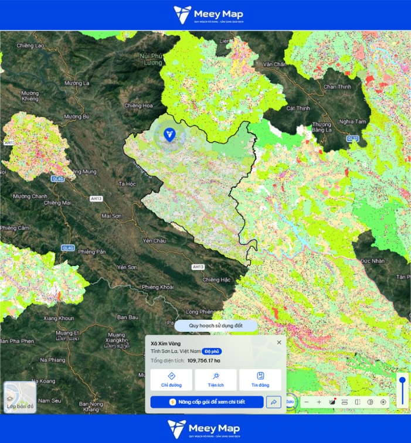Open the 'Tin đăng' listings option
This screenshot has width=411, height=443.
click(260, 380)
